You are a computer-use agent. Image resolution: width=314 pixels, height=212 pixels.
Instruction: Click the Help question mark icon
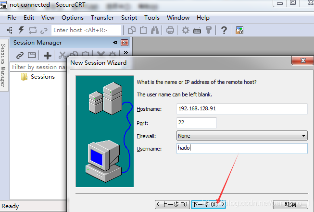coord(224,30)
